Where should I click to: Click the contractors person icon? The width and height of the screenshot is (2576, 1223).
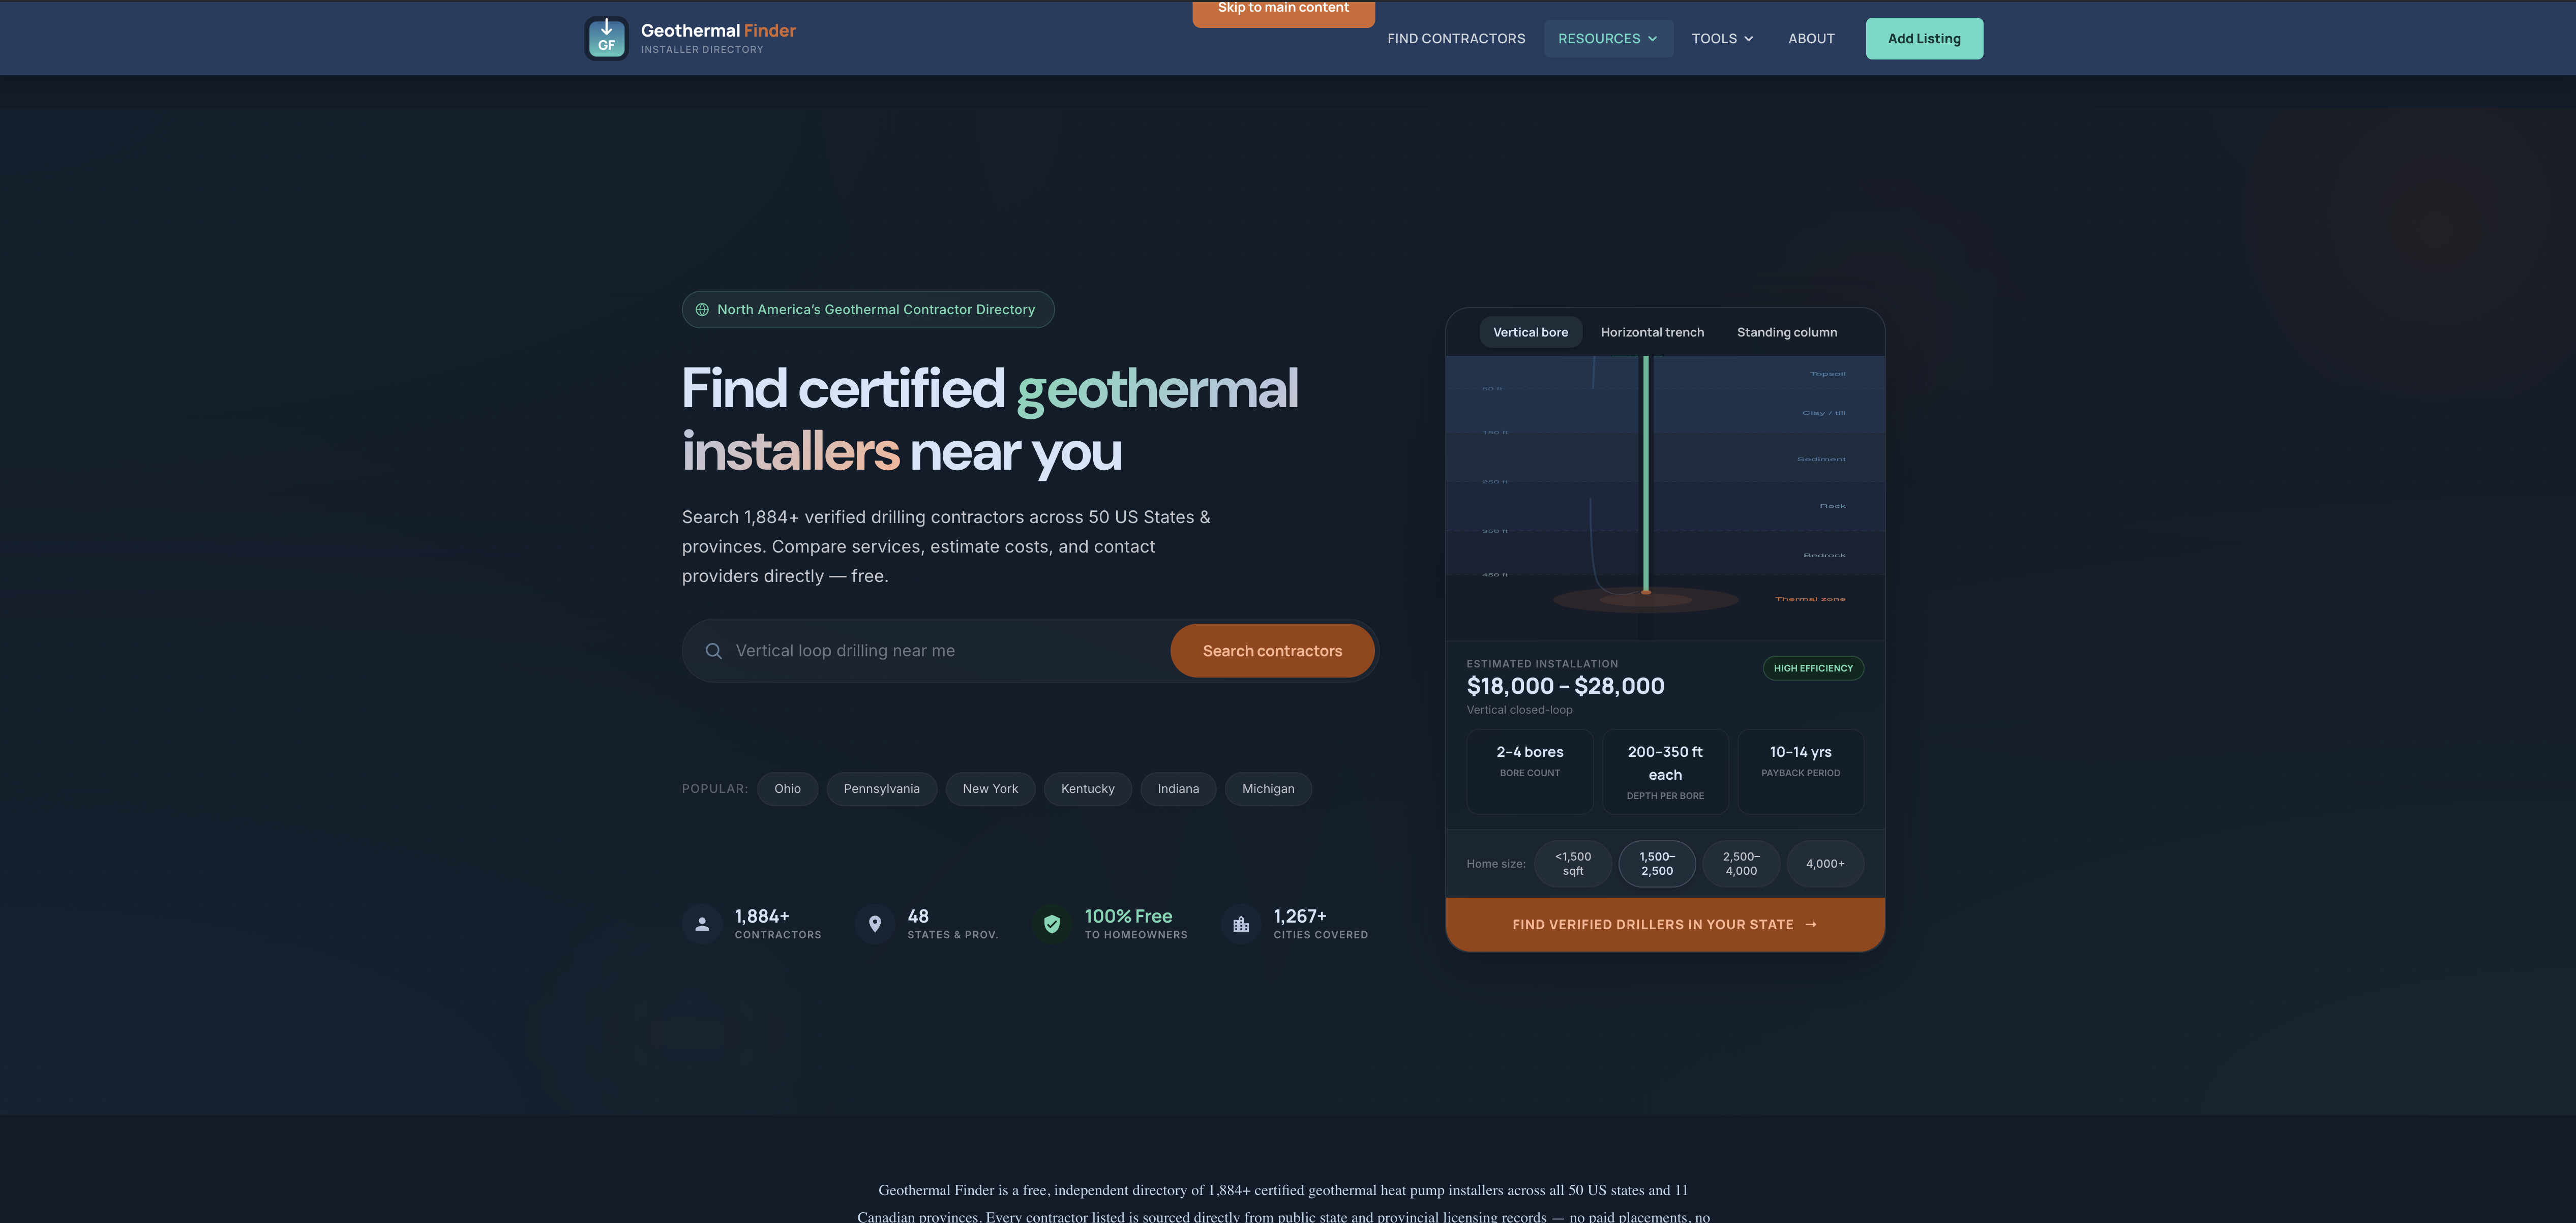702,924
